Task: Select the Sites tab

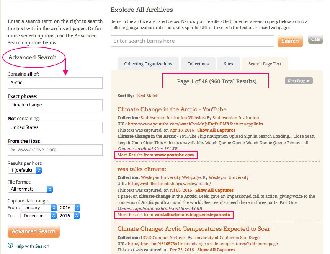Action: [x=229, y=64]
